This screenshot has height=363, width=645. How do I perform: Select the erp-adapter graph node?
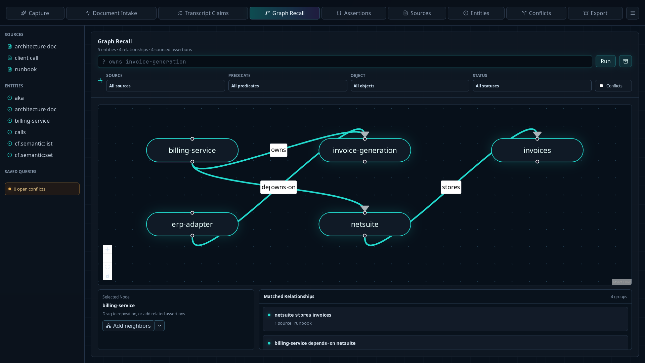tap(192, 224)
